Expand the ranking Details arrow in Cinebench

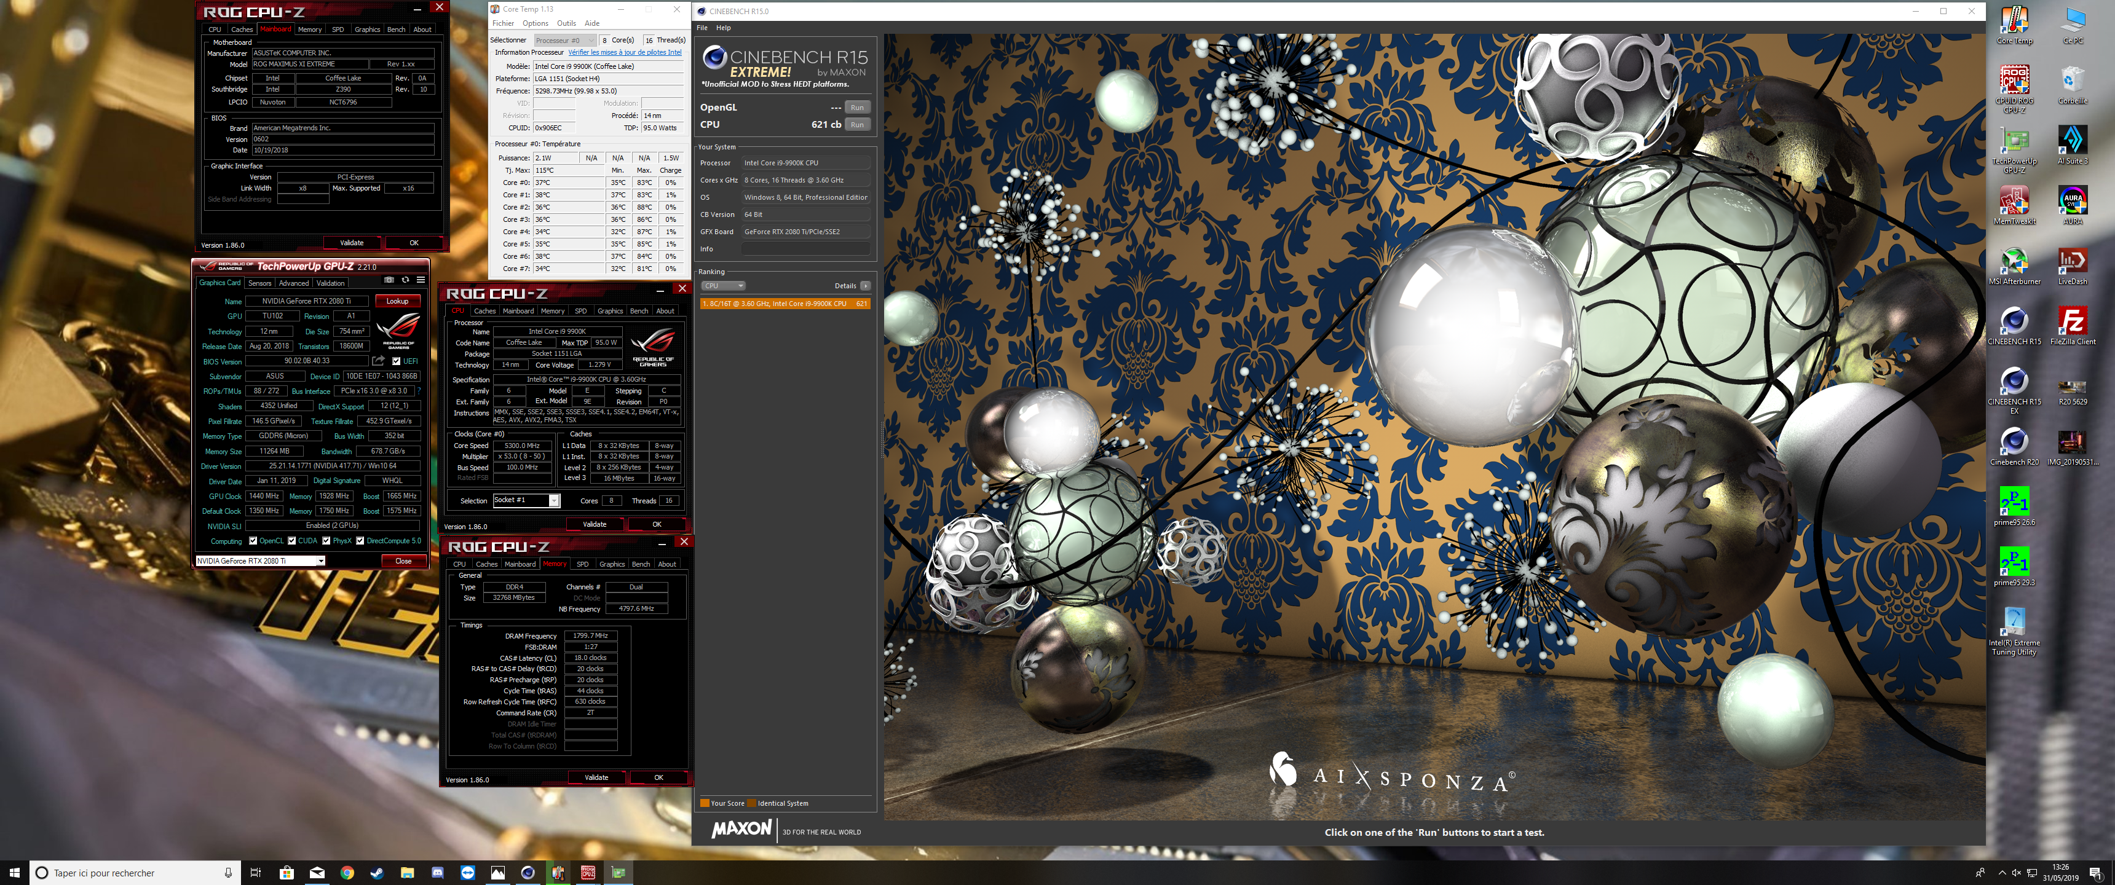point(866,286)
